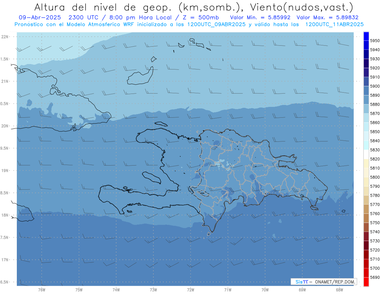Click the '71W' longitude label
The height and width of the screenshot is (294, 381).
pyautogui.click(x=228, y=290)
